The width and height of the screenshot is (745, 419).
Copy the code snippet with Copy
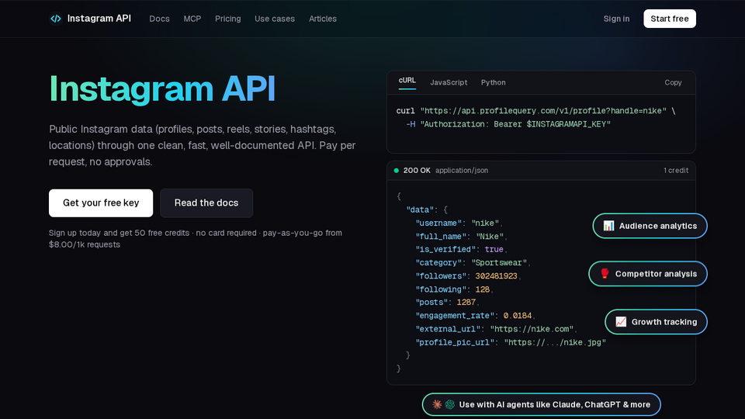point(673,82)
